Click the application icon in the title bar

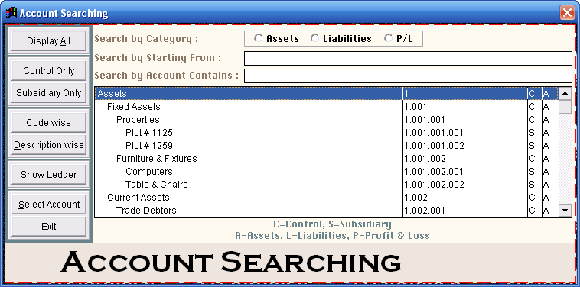point(11,13)
